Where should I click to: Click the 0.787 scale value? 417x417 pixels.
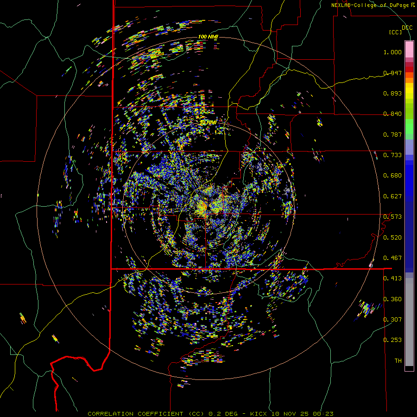pyautogui.click(x=392, y=134)
